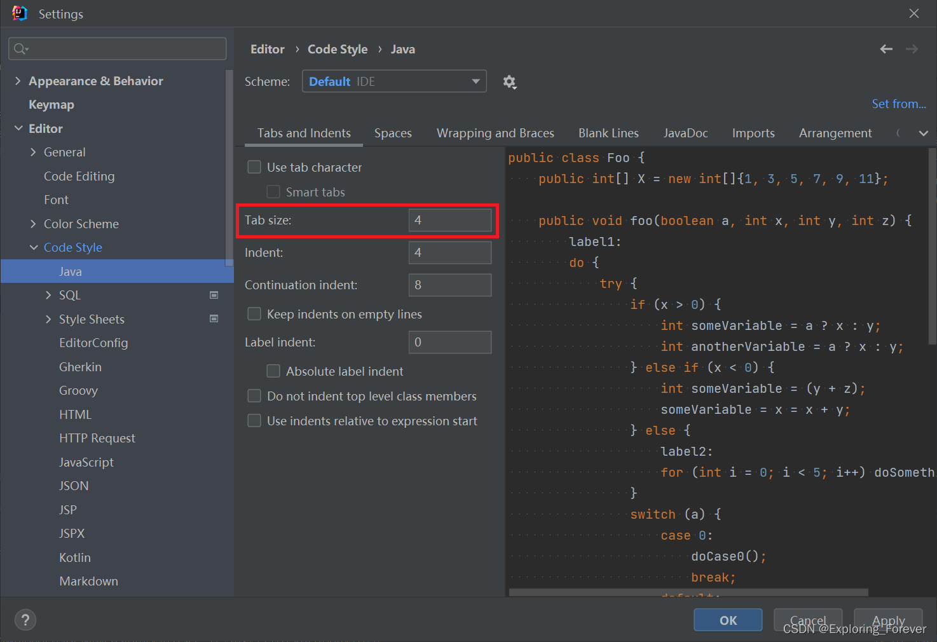Click the scope icon beside SQL
This screenshot has height=642, width=937.
(214, 295)
